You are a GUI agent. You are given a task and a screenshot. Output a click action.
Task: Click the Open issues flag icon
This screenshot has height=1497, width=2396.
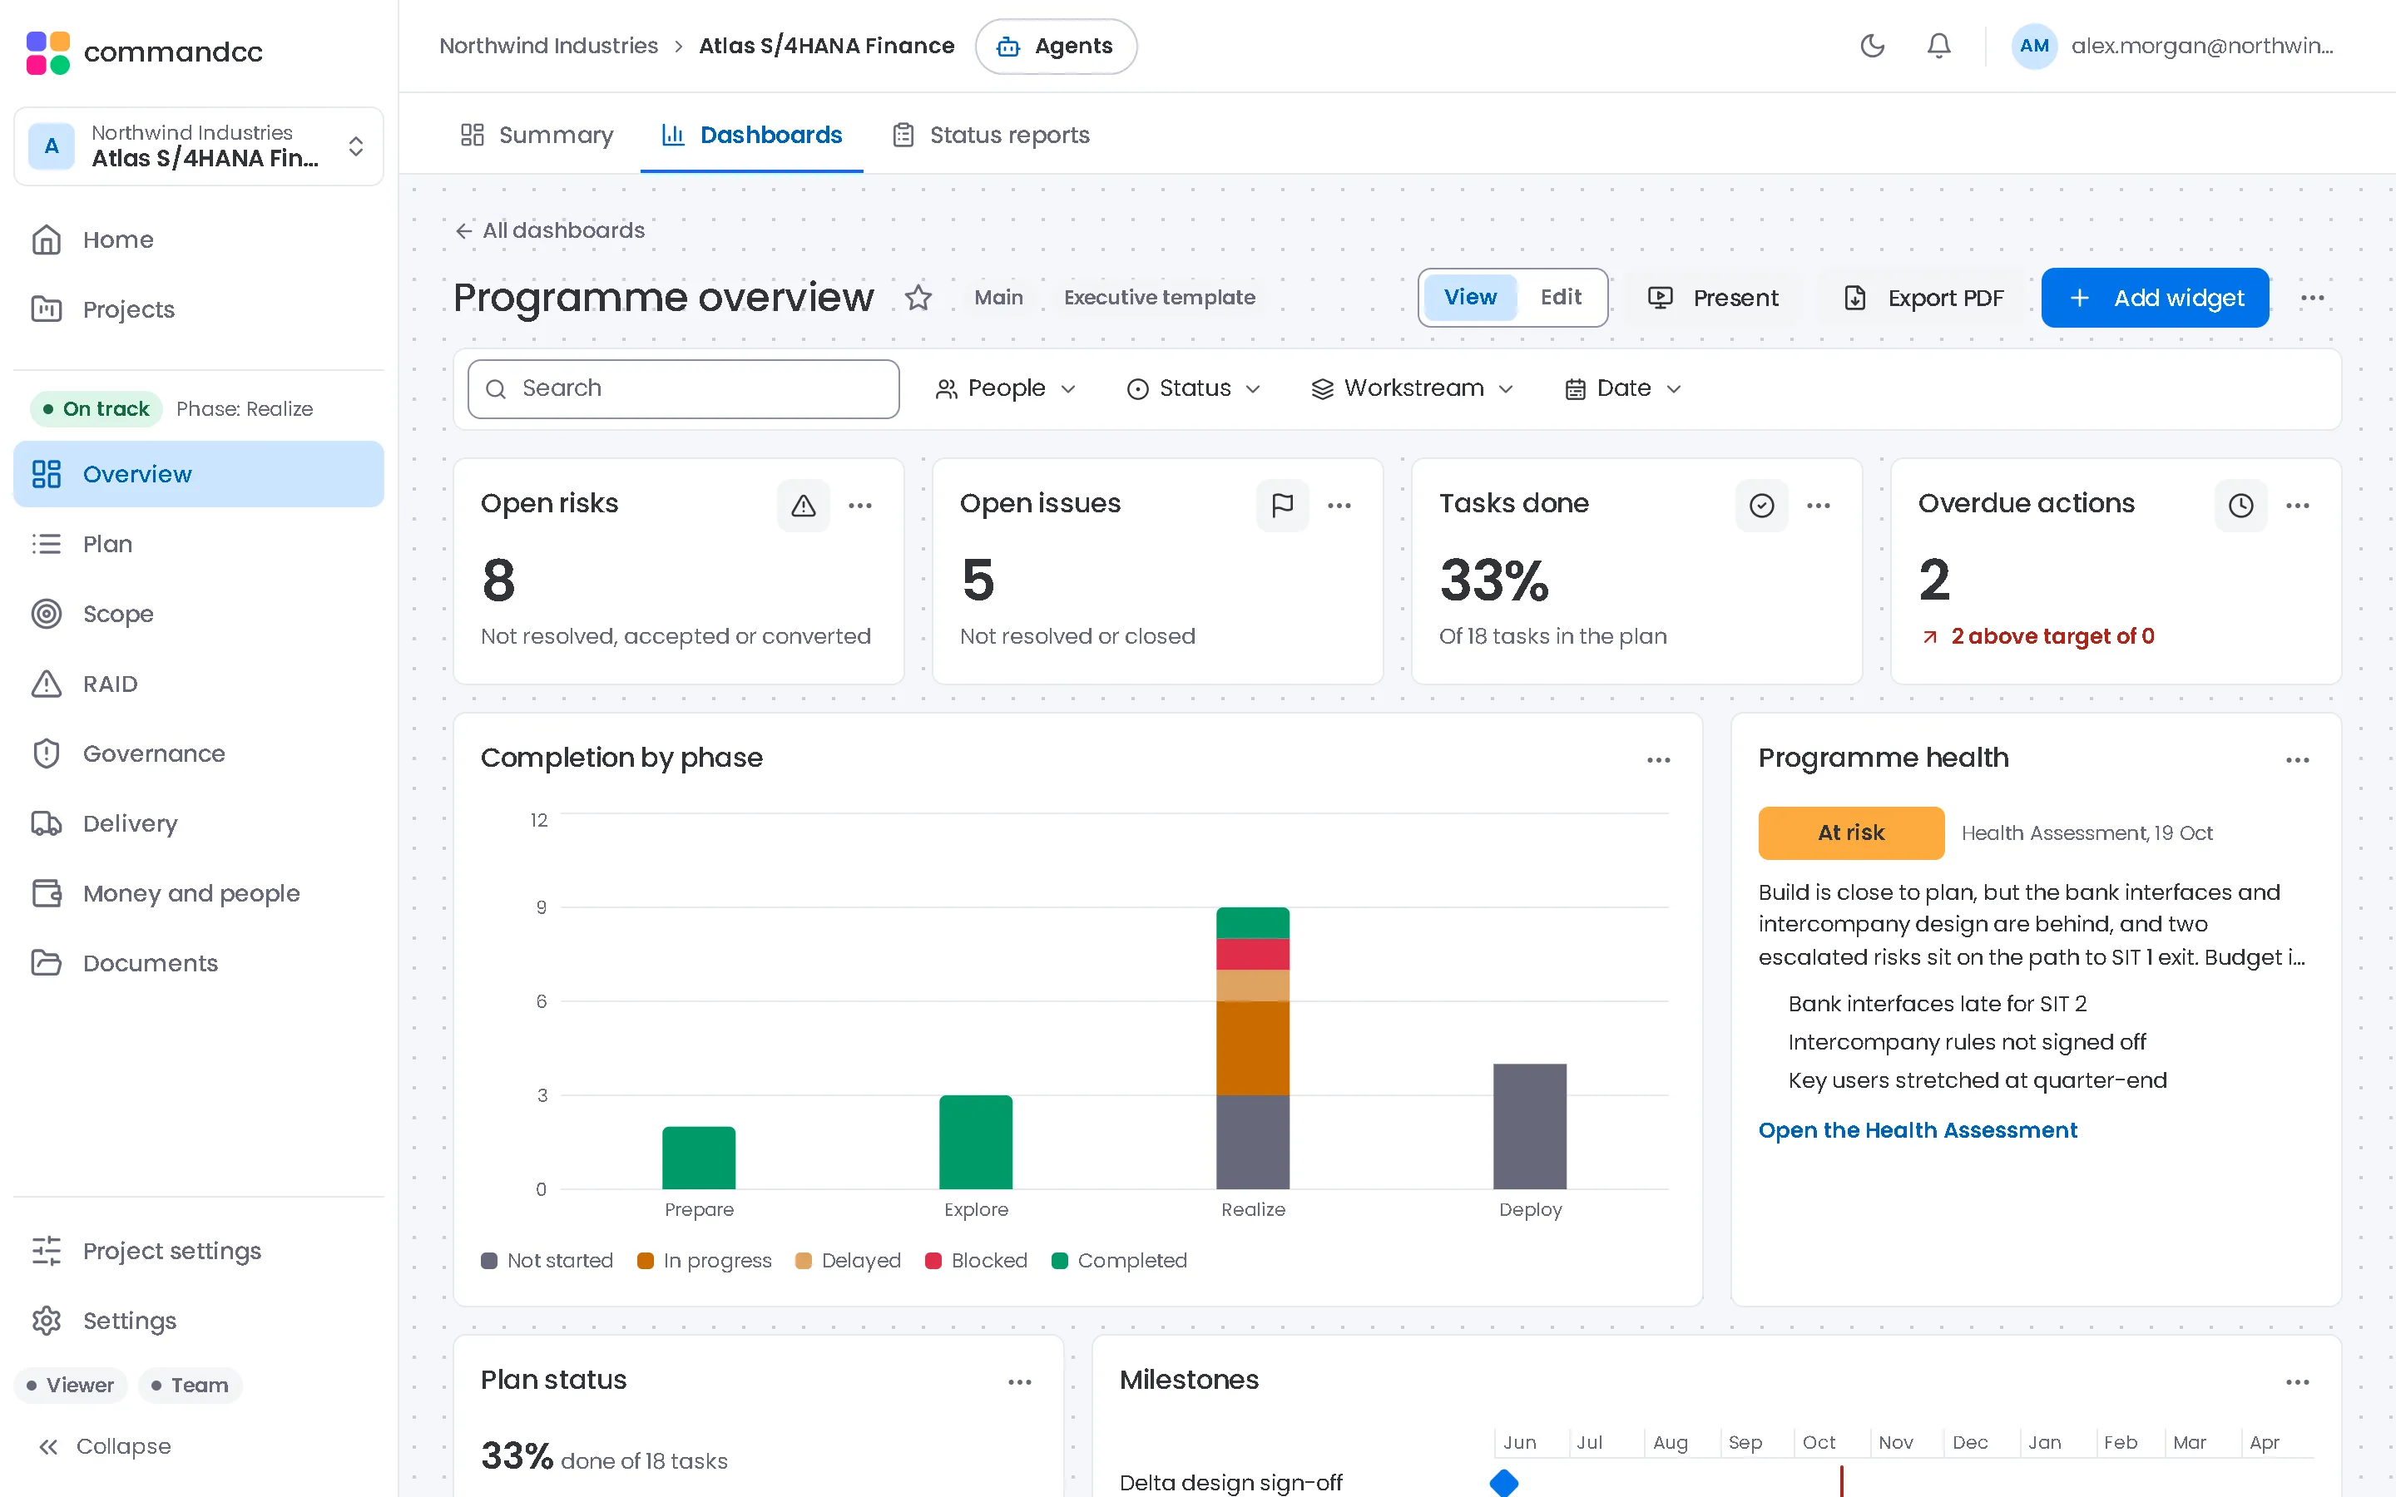pyautogui.click(x=1282, y=505)
